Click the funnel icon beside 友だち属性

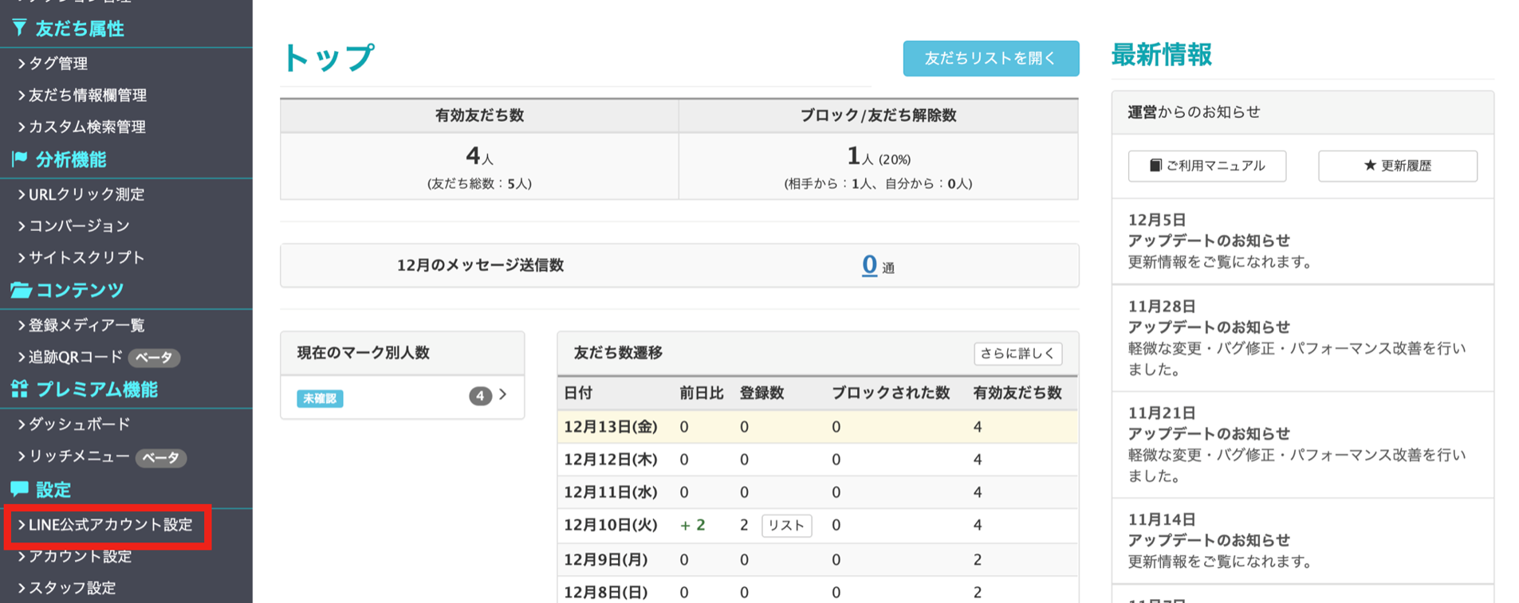tap(19, 28)
